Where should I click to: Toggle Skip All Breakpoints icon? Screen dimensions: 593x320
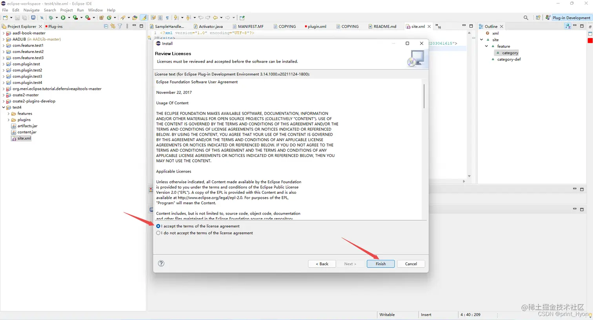tap(42, 18)
